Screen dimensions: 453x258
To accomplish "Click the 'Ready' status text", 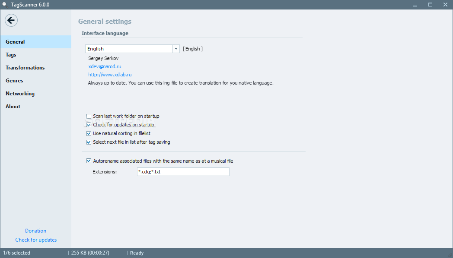I will pos(137,253).
